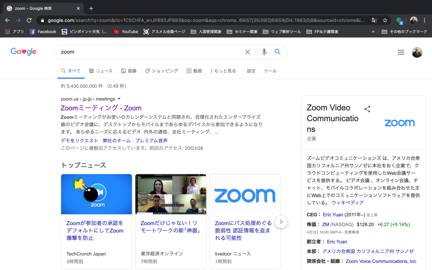432x270 pixels.
Task: Advance the news carousel with next arrow
Action: 281,222
